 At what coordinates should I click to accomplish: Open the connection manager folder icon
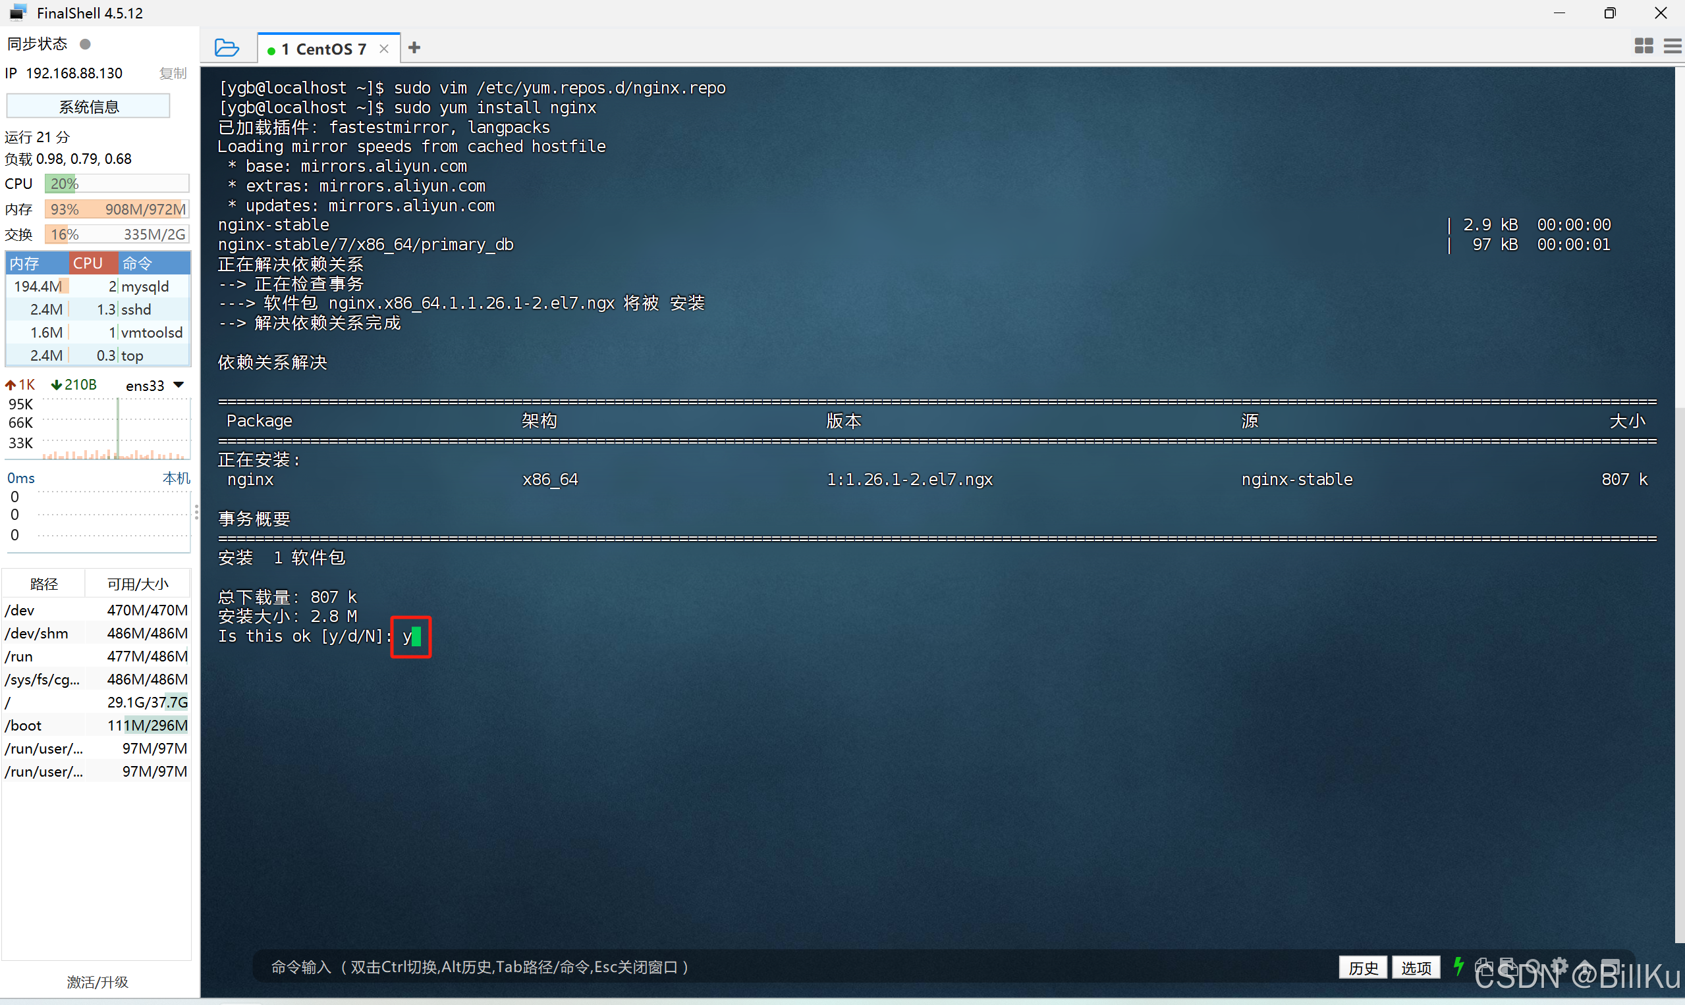227,48
